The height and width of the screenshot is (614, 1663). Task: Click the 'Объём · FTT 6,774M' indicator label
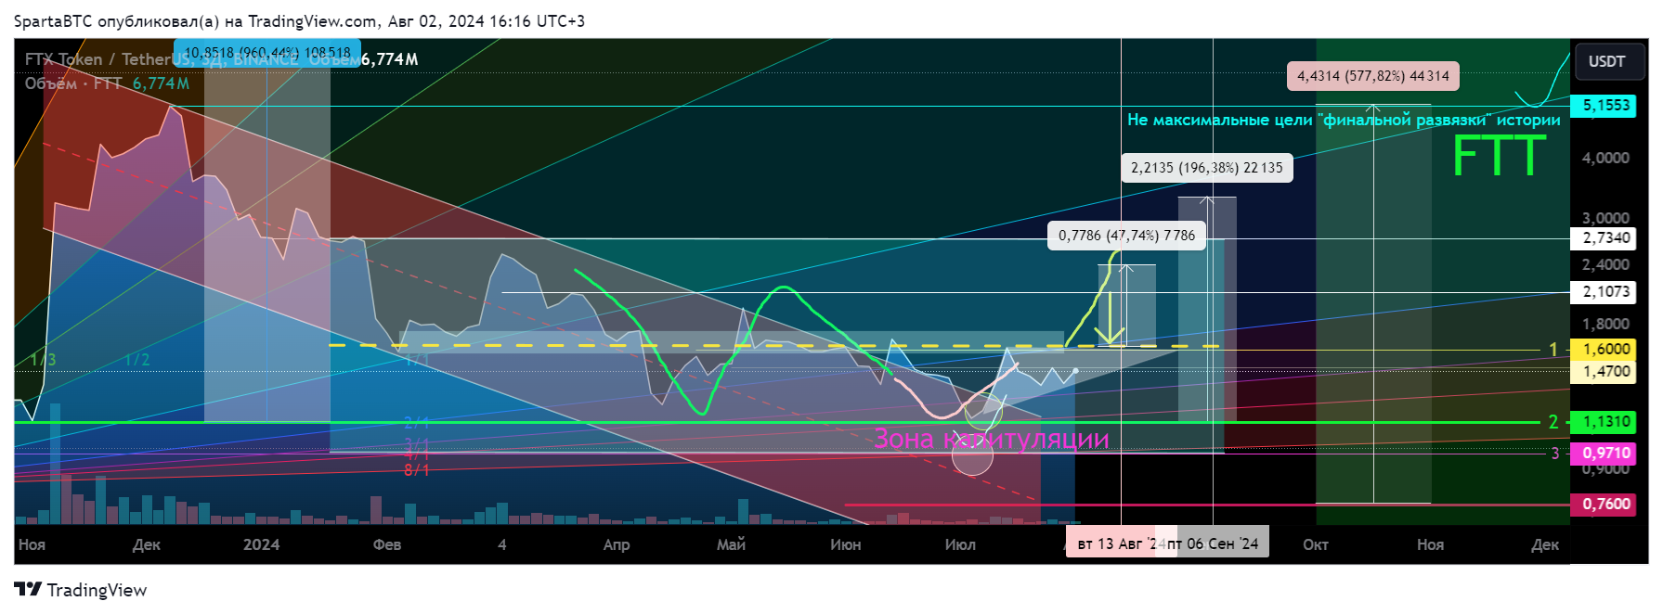pyautogui.click(x=107, y=83)
